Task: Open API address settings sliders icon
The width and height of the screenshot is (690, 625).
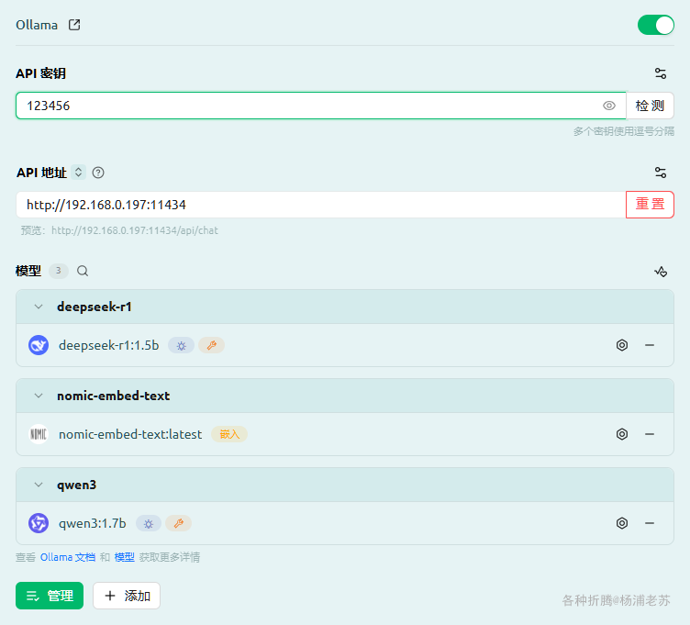Action: pyautogui.click(x=660, y=173)
